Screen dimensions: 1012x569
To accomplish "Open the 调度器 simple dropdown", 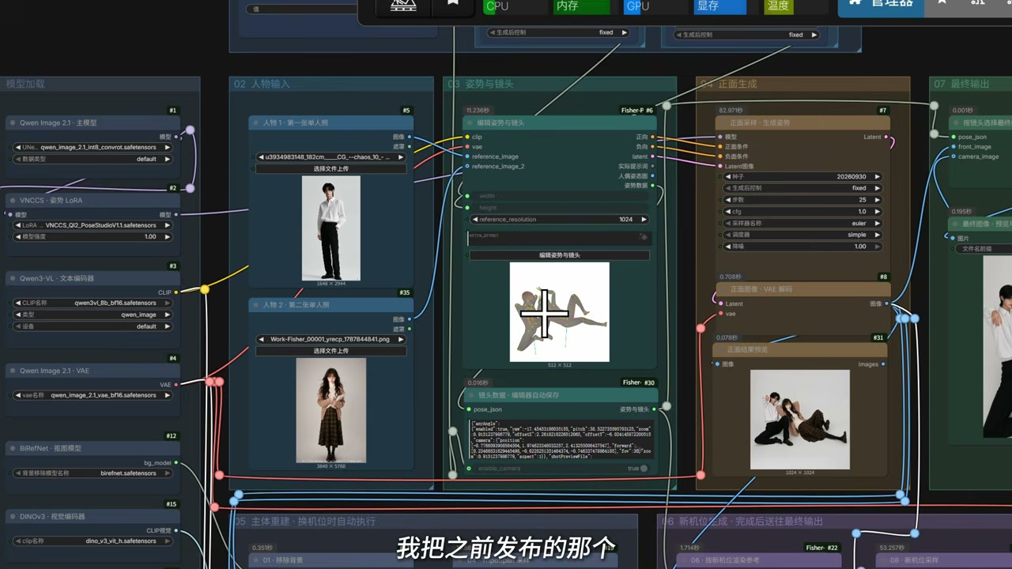I will coord(802,235).
